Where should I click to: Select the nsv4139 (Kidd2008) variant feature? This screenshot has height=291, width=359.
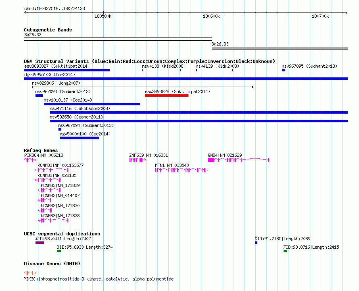(x=214, y=70)
